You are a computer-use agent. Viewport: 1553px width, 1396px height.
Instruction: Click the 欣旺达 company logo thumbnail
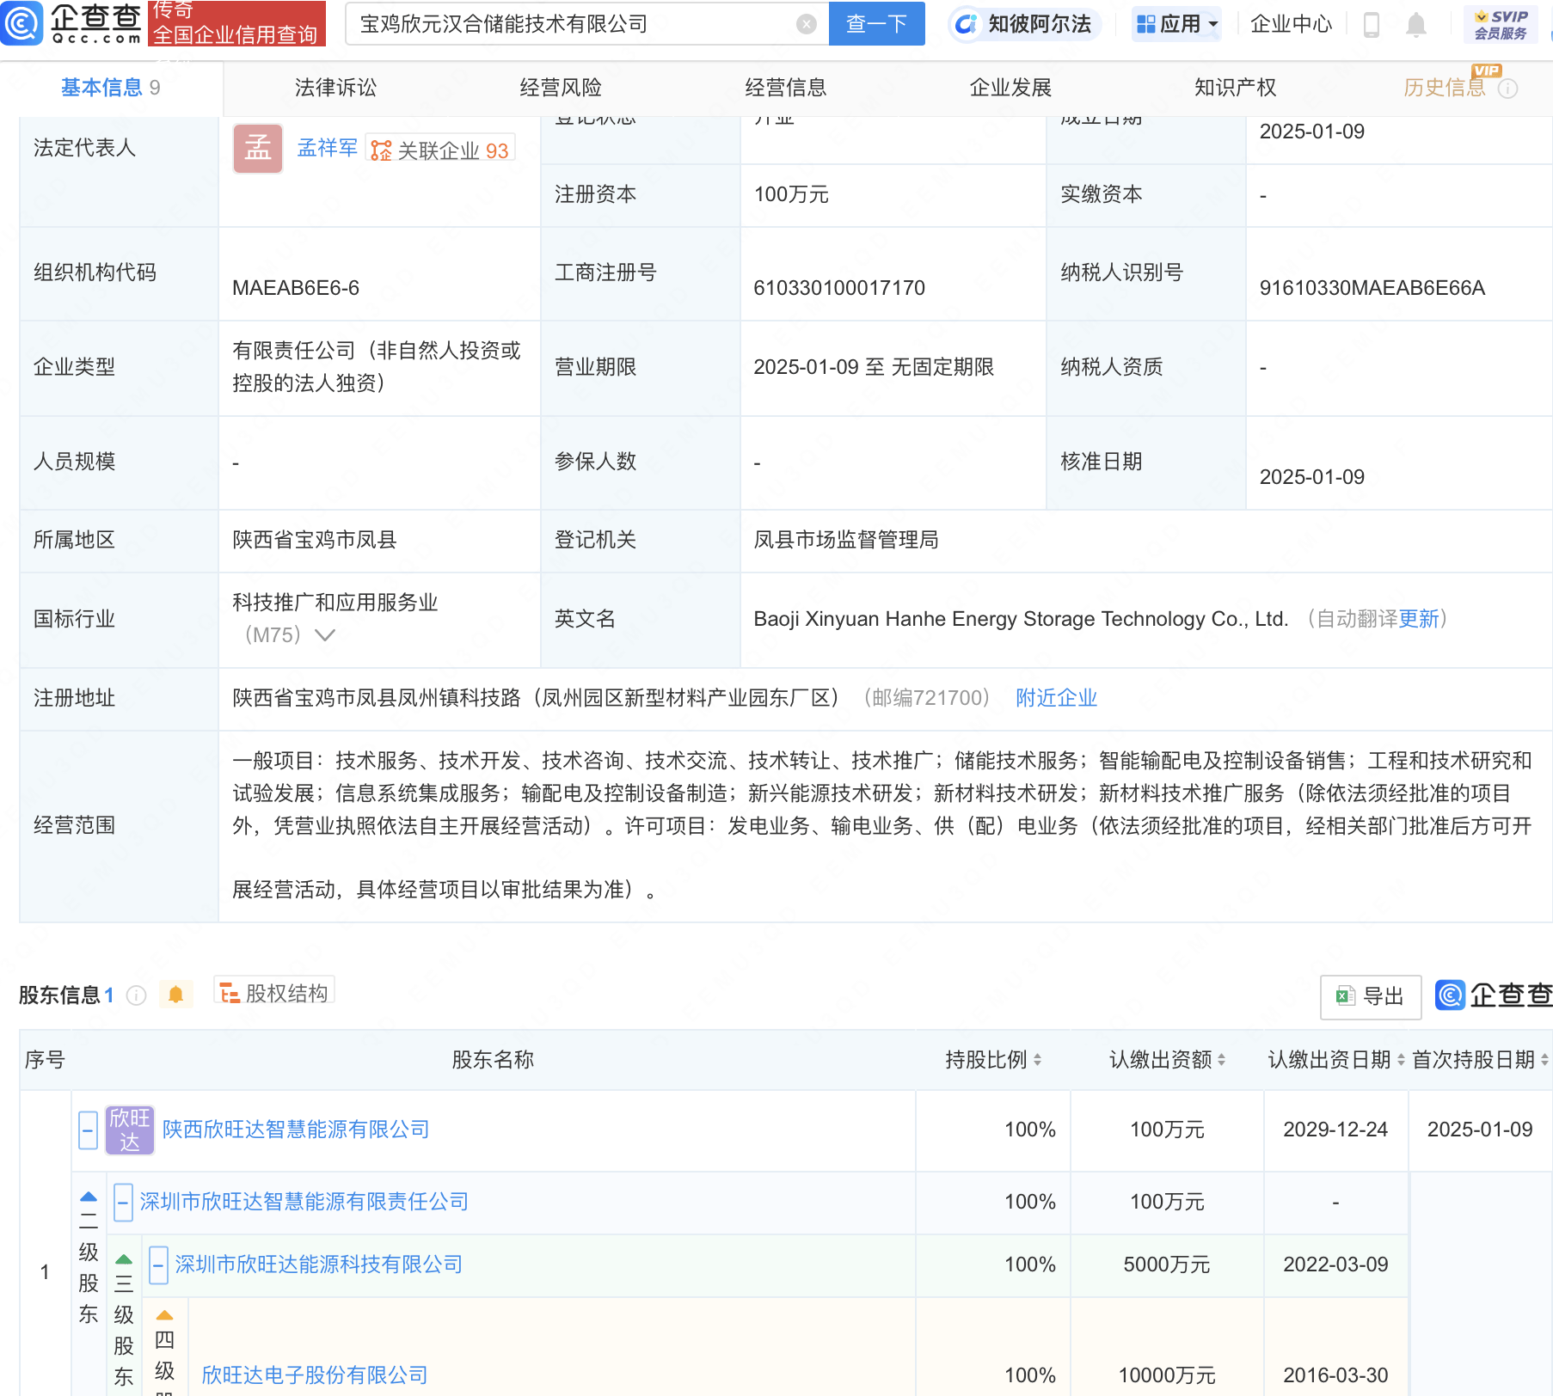129,1130
